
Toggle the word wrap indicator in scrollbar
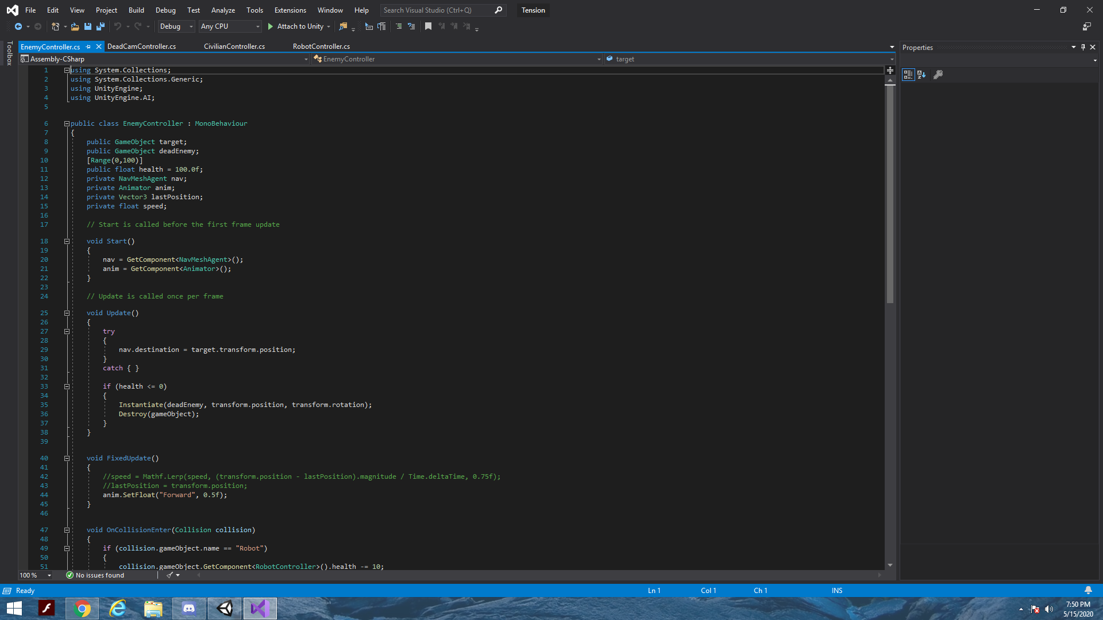[x=890, y=70]
